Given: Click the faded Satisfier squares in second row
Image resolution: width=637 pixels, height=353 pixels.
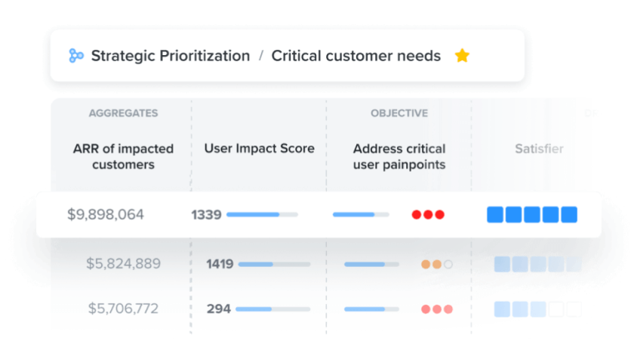Looking at the screenshot, I should coord(537,264).
